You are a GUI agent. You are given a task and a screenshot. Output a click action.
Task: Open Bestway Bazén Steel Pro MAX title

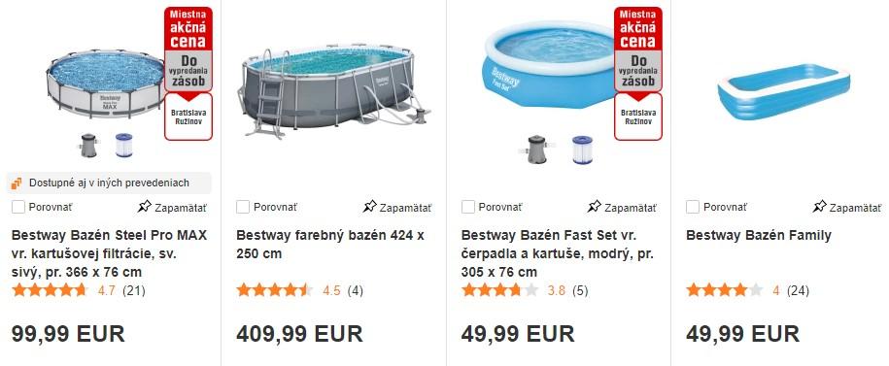click(x=110, y=253)
